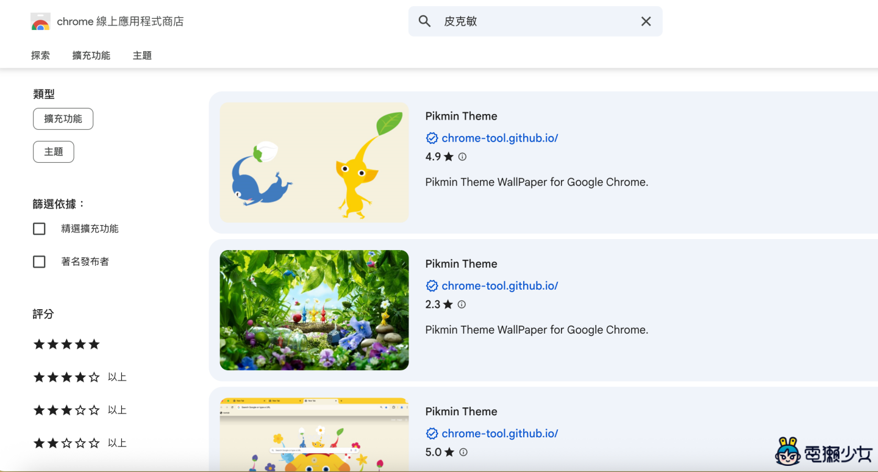878x472 pixels.
Task: Open the second Pikmin Theme title
Action: click(462, 264)
